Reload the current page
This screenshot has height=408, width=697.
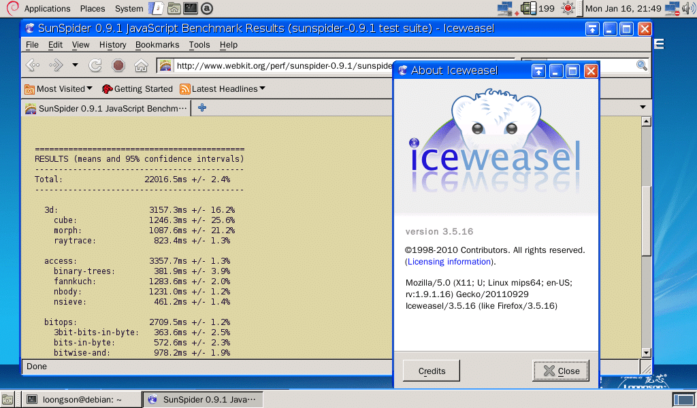click(95, 66)
